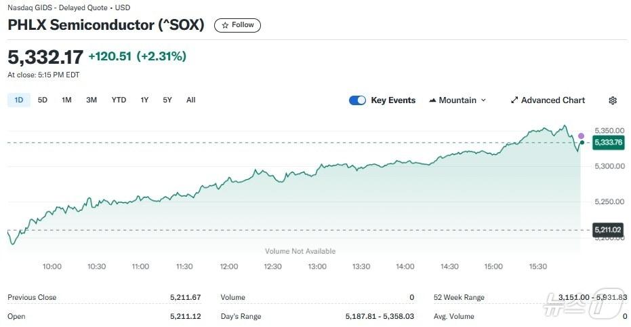Screen dimensions: 631x327
Task: Click the 5,333.76 current price label
Action: click(x=608, y=142)
